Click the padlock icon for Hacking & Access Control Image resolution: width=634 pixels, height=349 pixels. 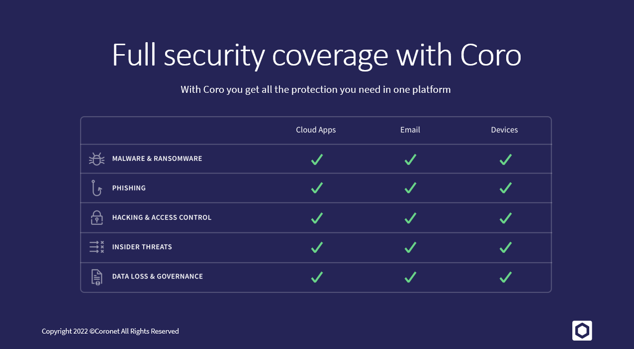(x=96, y=217)
